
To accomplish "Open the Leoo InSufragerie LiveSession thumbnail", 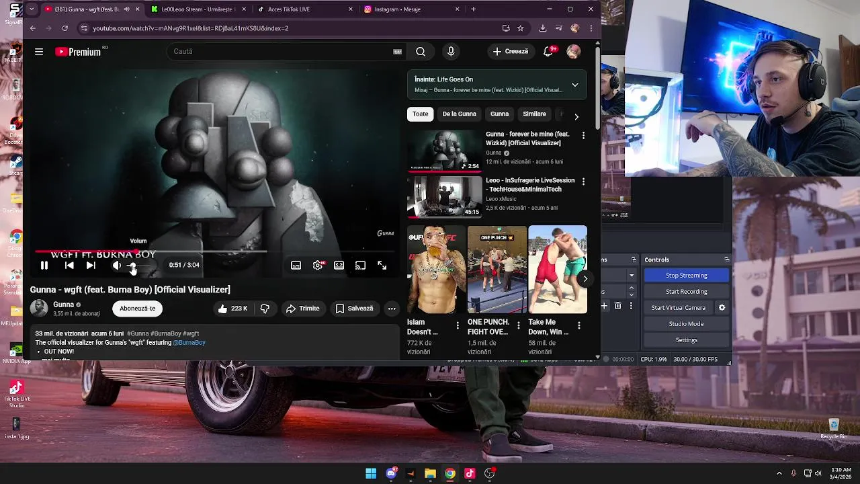I will 445,197.
